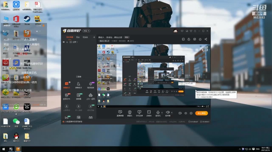The width and height of the screenshot is (272, 152).
Task: Add a 多媒体 source
Action: tap(149, 113)
